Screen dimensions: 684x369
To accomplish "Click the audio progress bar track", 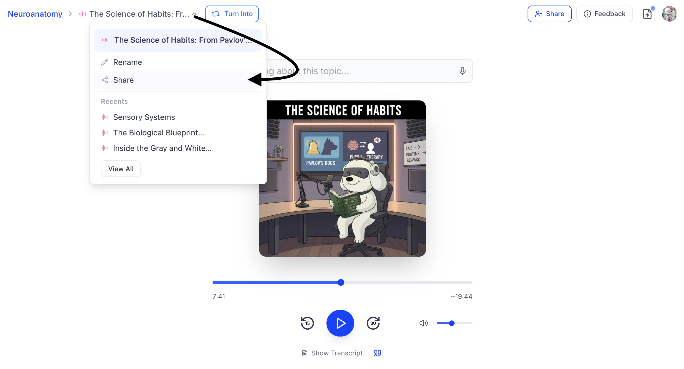I will coord(406,282).
